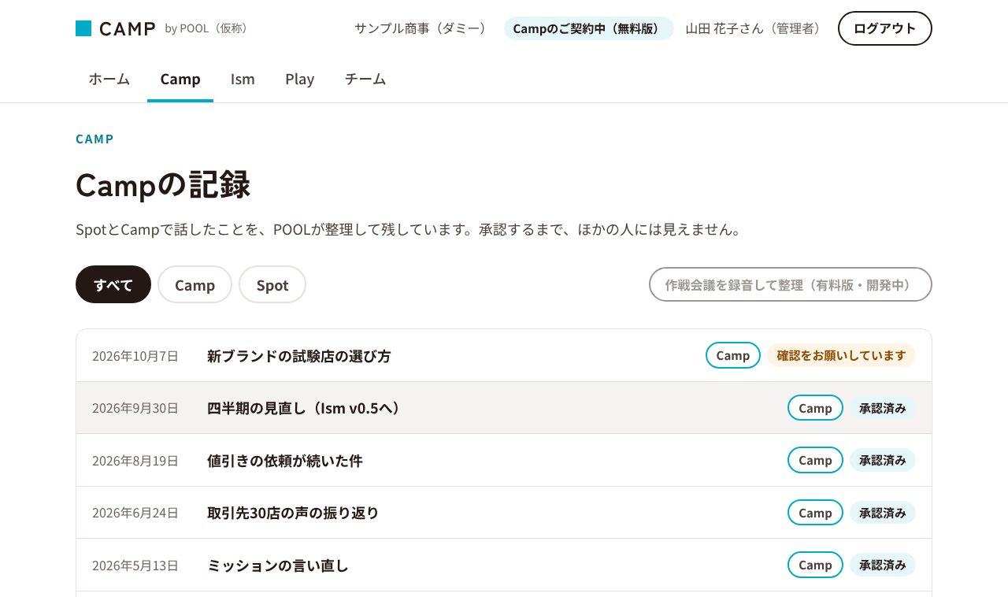Image resolution: width=1008 pixels, height=597 pixels.
Task: Filter records by Camp pill
Action: pyautogui.click(x=195, y=284)
